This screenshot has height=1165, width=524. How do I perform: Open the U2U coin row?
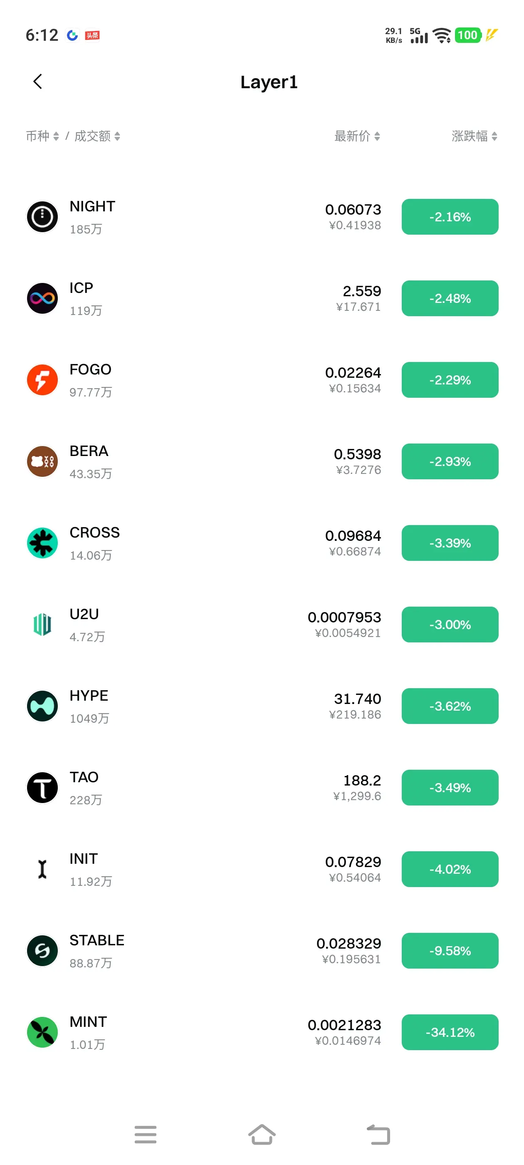(203, 625)
